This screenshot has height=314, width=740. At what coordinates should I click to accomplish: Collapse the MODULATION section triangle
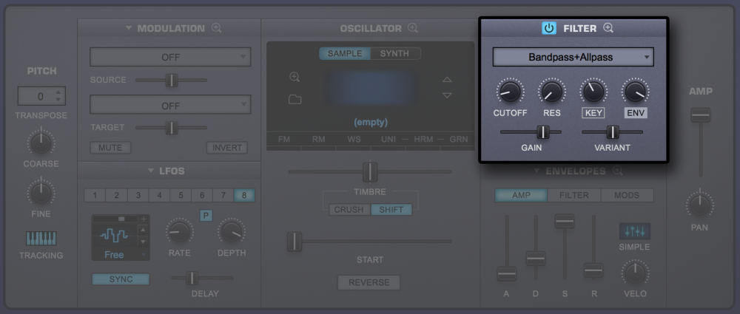pyautogui.click(x=128, y=28)
